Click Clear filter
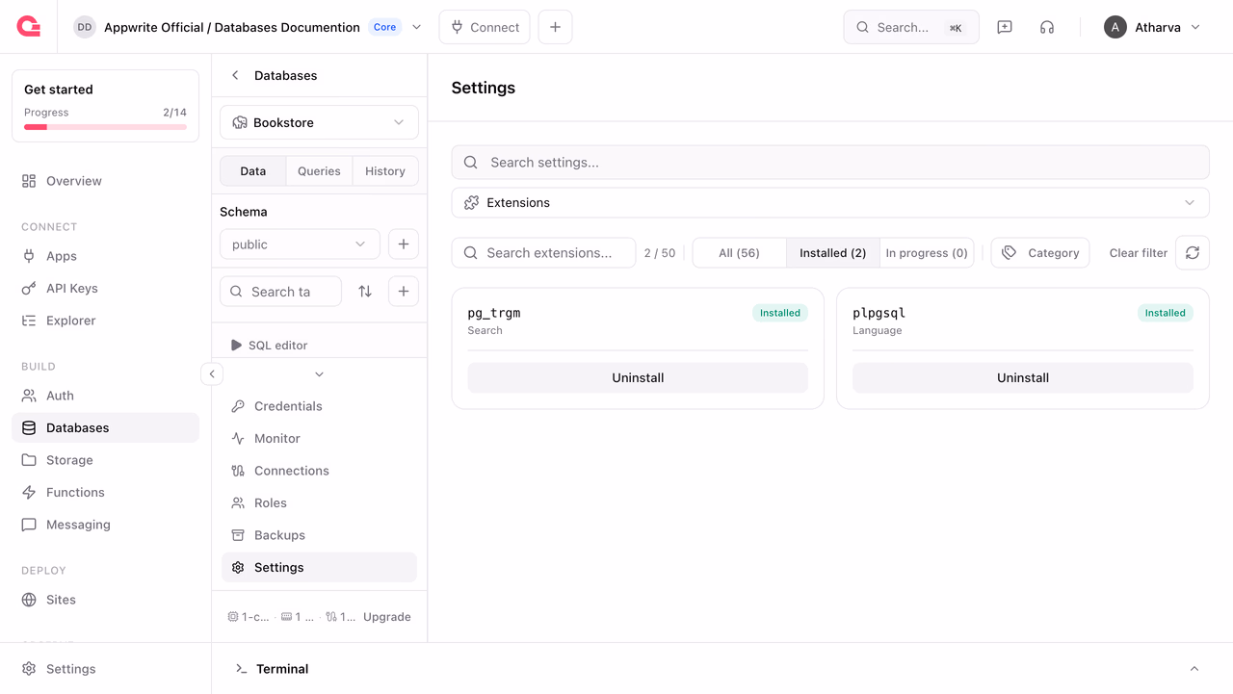 pyautogui.click(x=1138, y=253)
